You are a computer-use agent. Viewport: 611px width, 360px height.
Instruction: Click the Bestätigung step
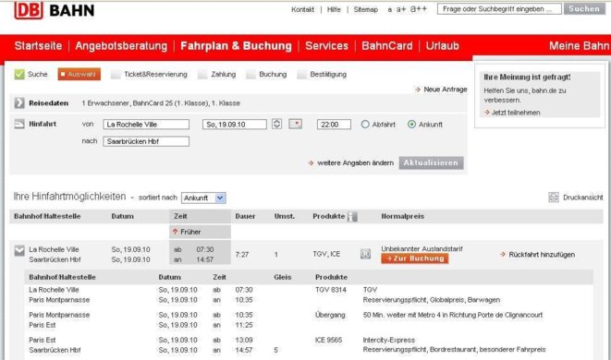tap(328, 74)
